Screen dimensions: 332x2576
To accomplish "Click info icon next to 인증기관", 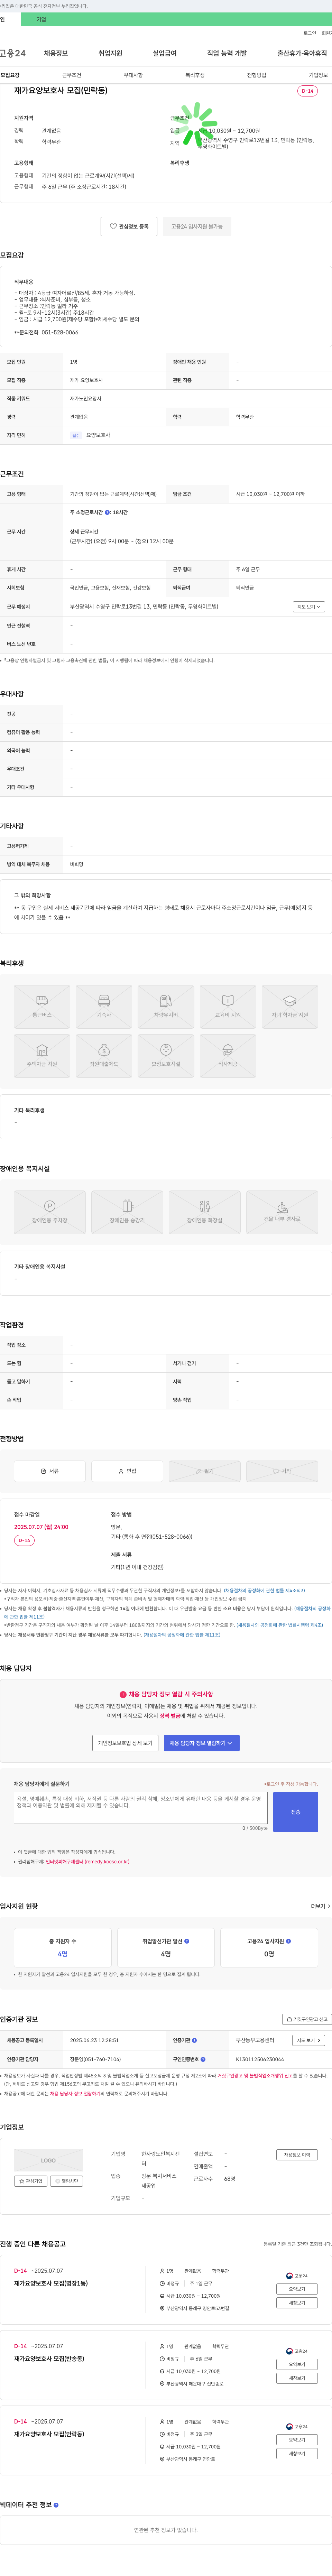I will [x=194, y=2040].
